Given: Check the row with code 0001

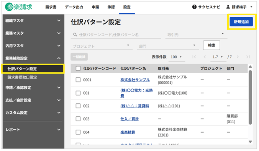Looking at the screenshot, I should (x=78, y=80).
